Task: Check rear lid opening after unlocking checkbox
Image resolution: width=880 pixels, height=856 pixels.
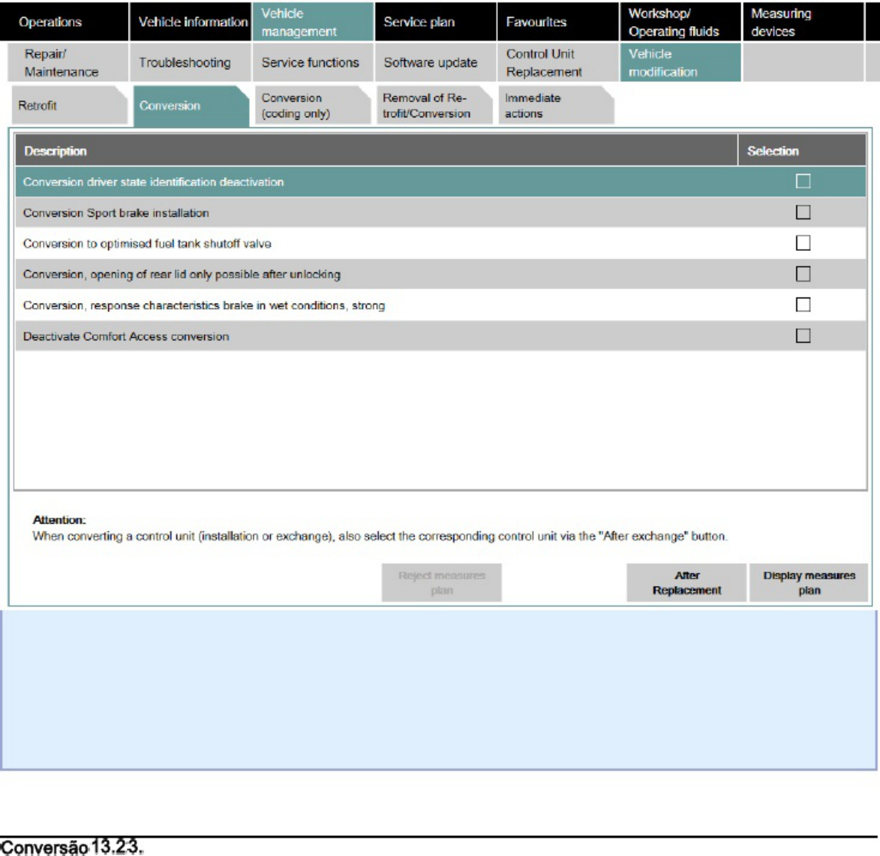Action: point(803,274)
